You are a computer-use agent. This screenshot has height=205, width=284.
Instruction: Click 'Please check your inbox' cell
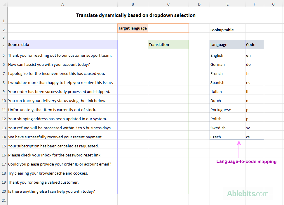point(62,154)
